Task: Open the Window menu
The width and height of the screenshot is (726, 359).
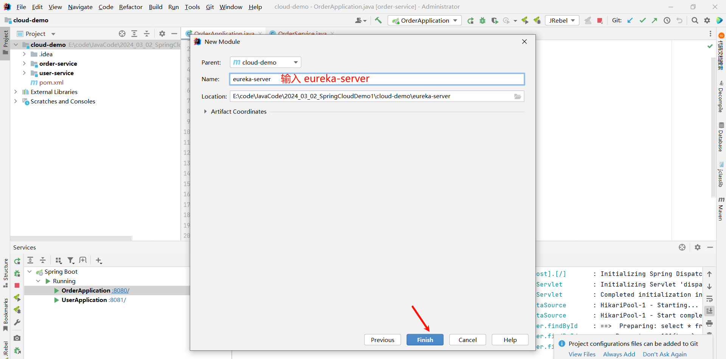Action: point(231,7)
